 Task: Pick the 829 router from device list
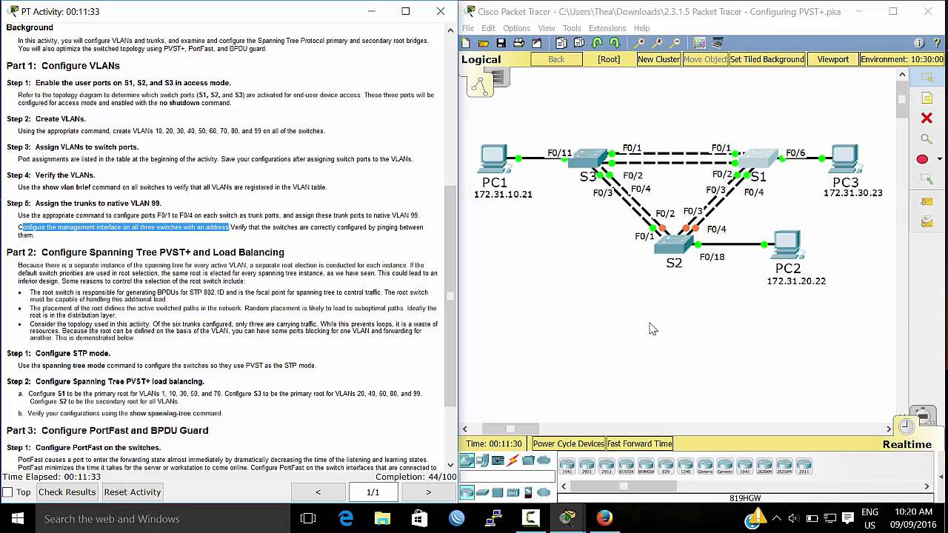pyautogui.click(x=666, y=466)
